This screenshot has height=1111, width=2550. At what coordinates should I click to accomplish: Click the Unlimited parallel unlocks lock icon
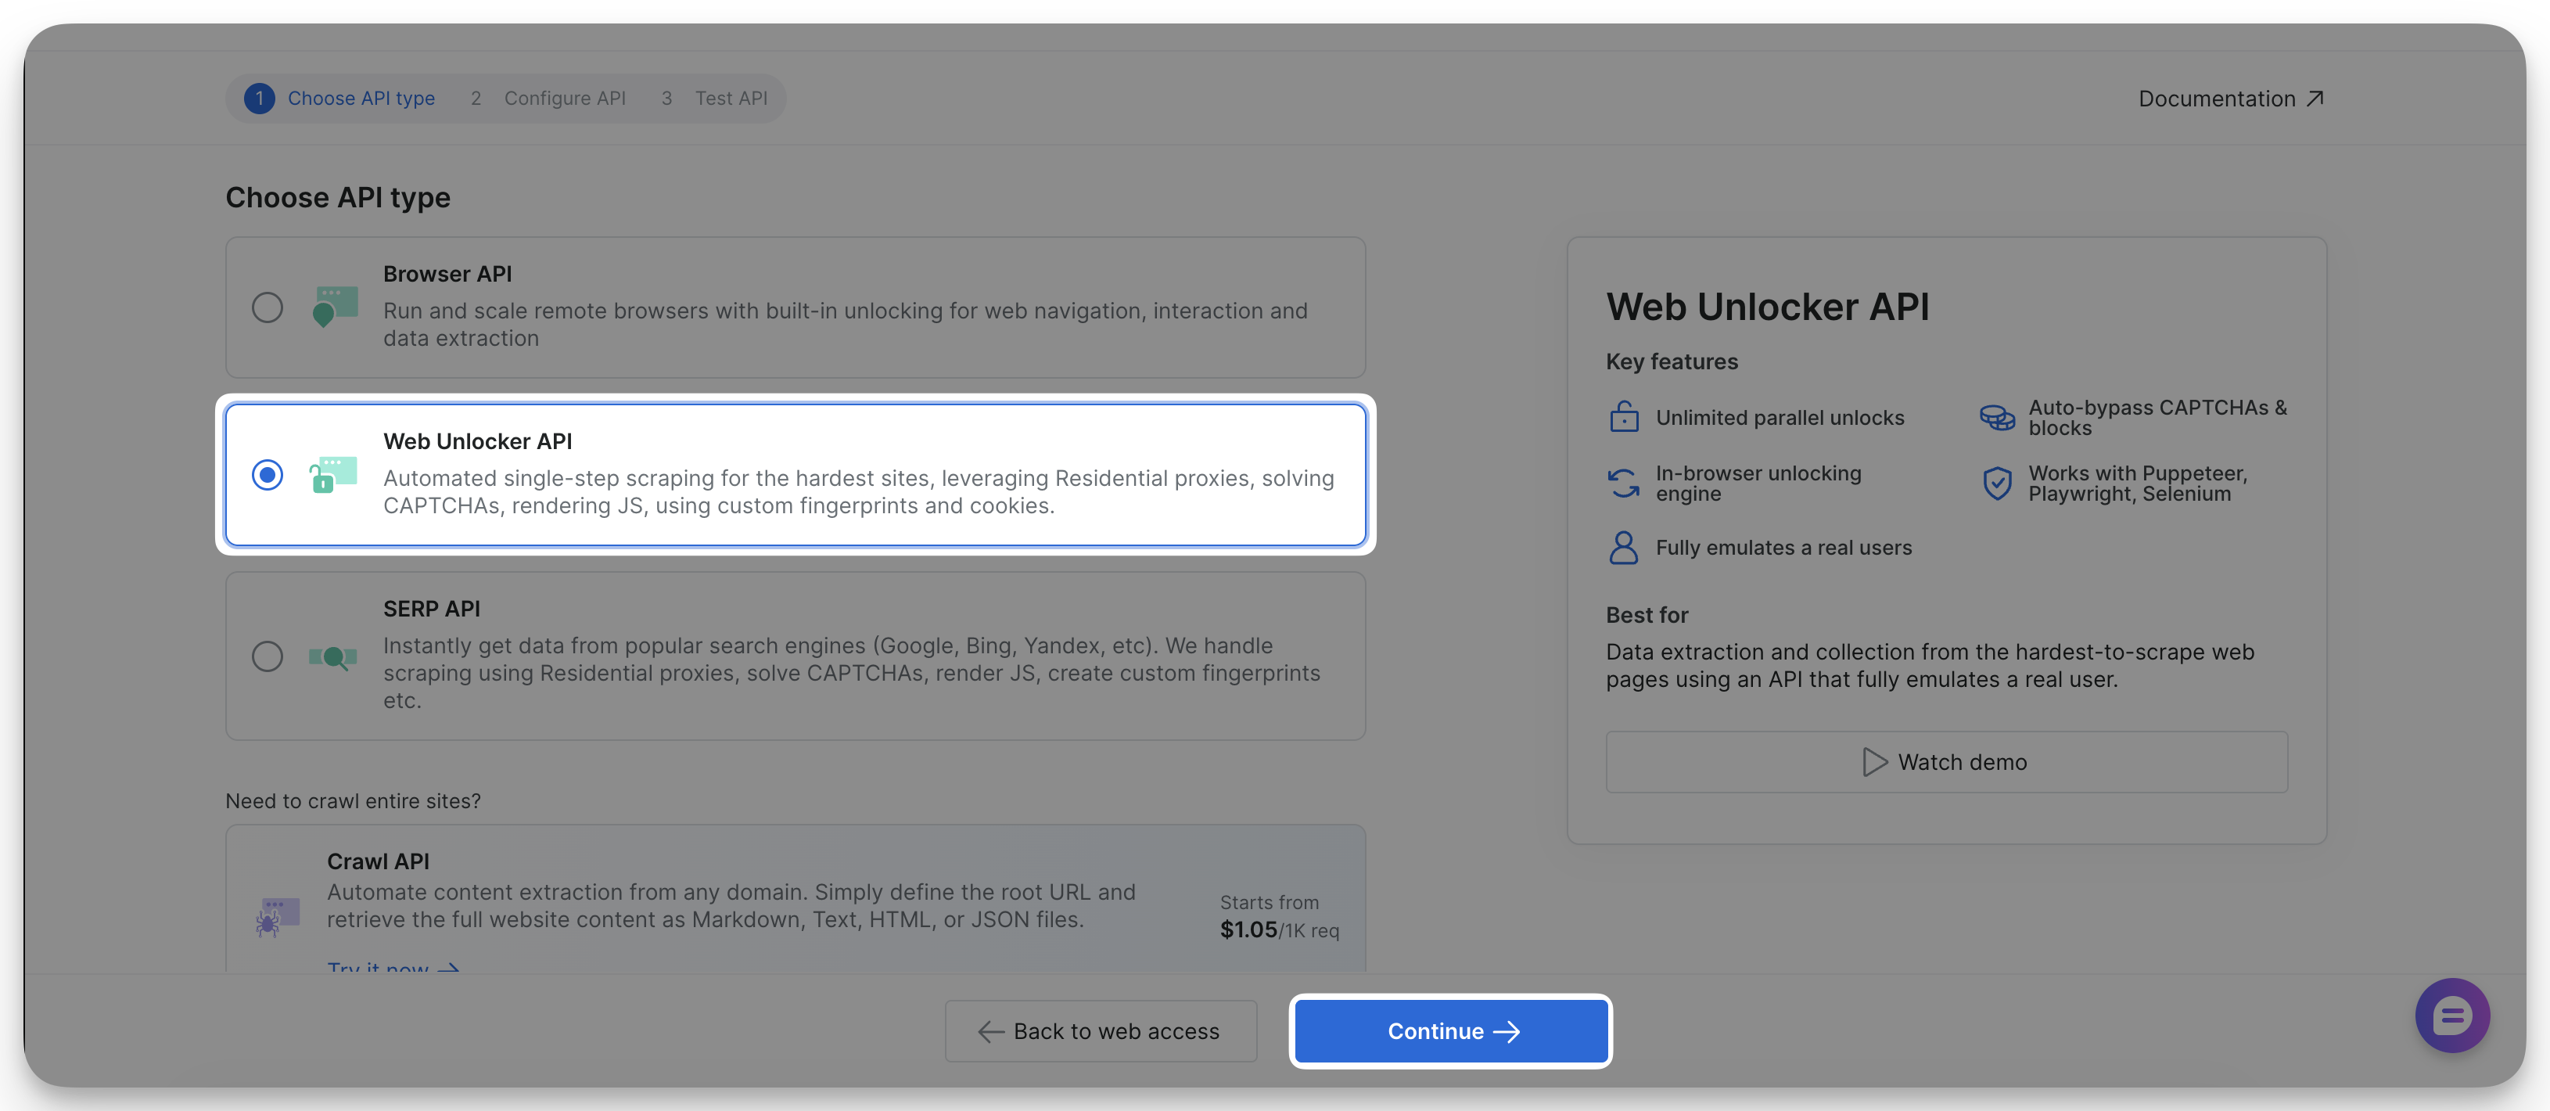tap(1623, 417)
